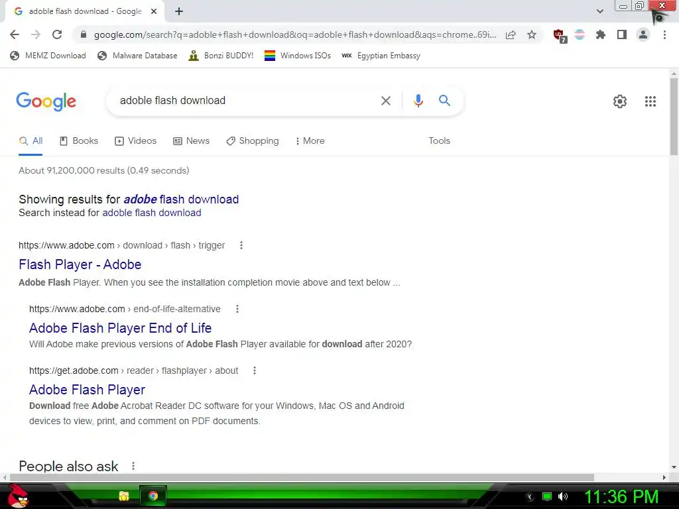Select Chrome in the taskbar
The width and height of the screenshot is (679, 509).
153,496
